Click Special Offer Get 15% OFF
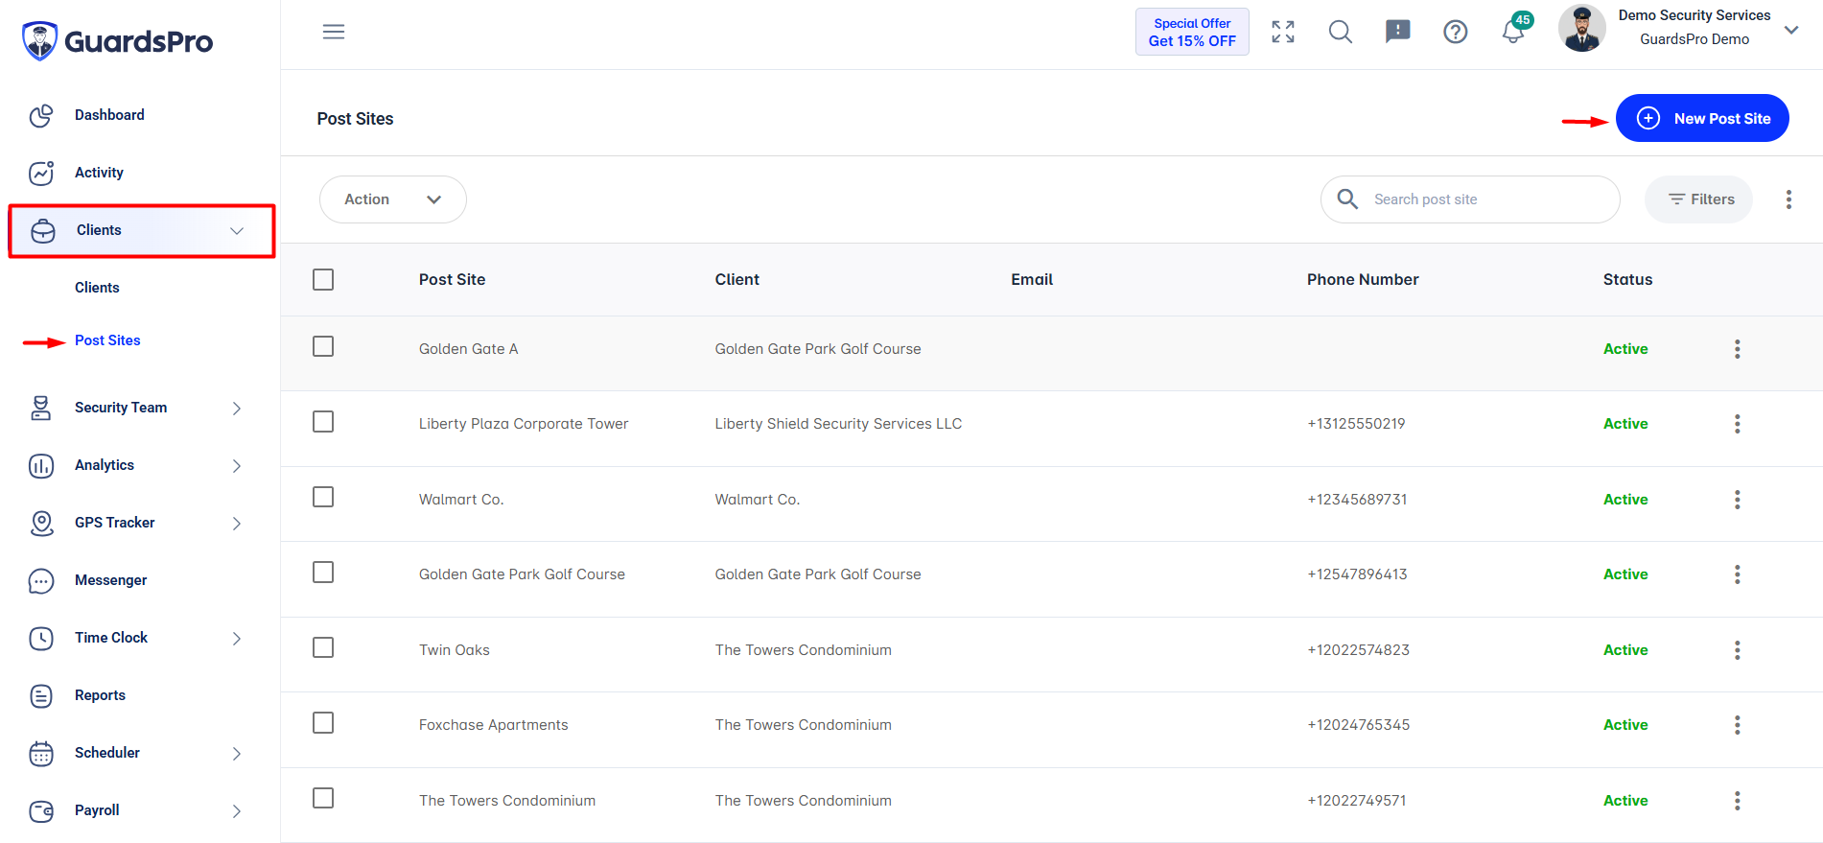This screenshot has height=843, width=1823. (1192, 32)
